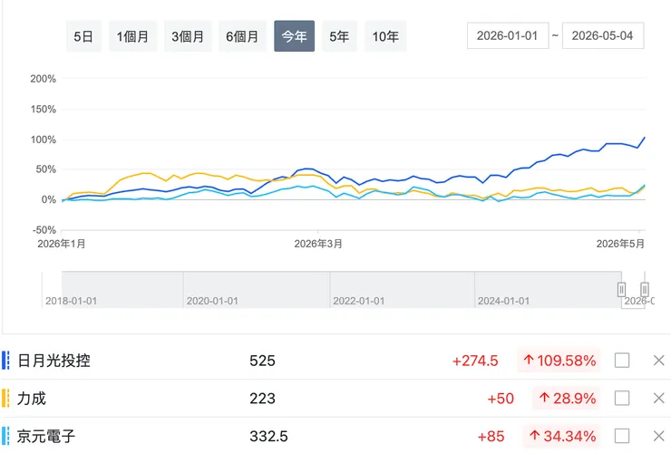Grab the left range slider handle
The width and height of the screenshot is (671, 453).
point(621,290)
